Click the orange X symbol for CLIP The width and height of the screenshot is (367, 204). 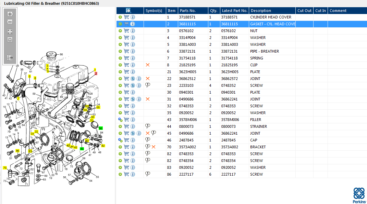coord(148,65)
